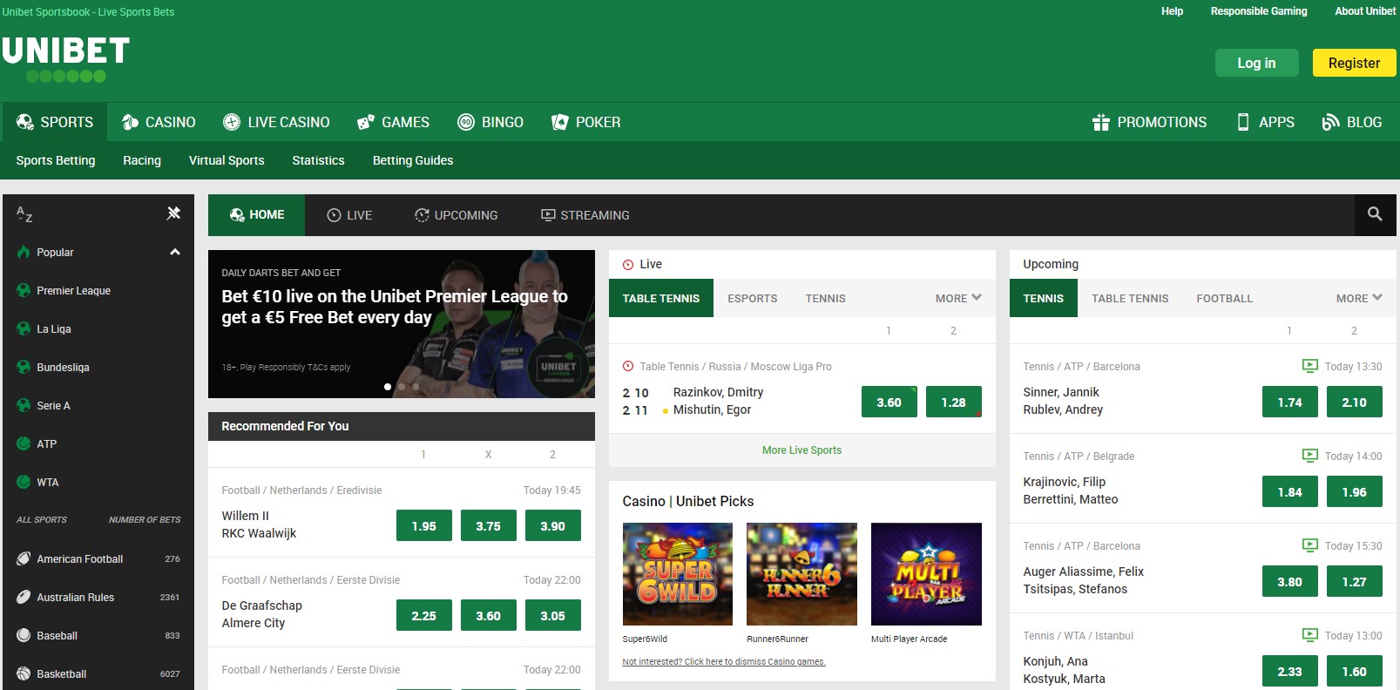Viewport: 1400px width, 690px height.
Task: Click streaming icon for Konjuh vs Kostyuk
Action: point(1309,635)
